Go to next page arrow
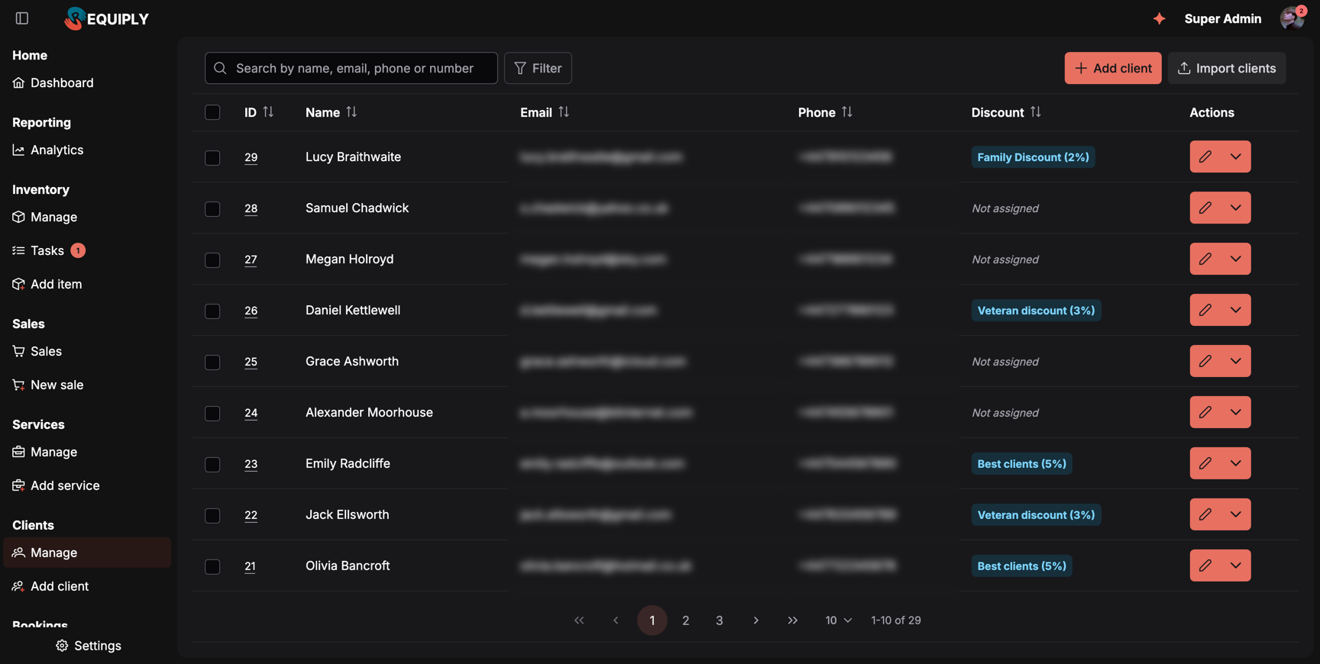Viewport: 1320px width, 664px height. (x=756, y=620)
